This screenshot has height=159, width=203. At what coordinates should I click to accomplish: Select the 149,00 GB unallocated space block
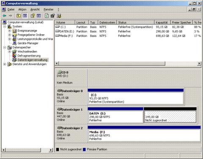170,115
